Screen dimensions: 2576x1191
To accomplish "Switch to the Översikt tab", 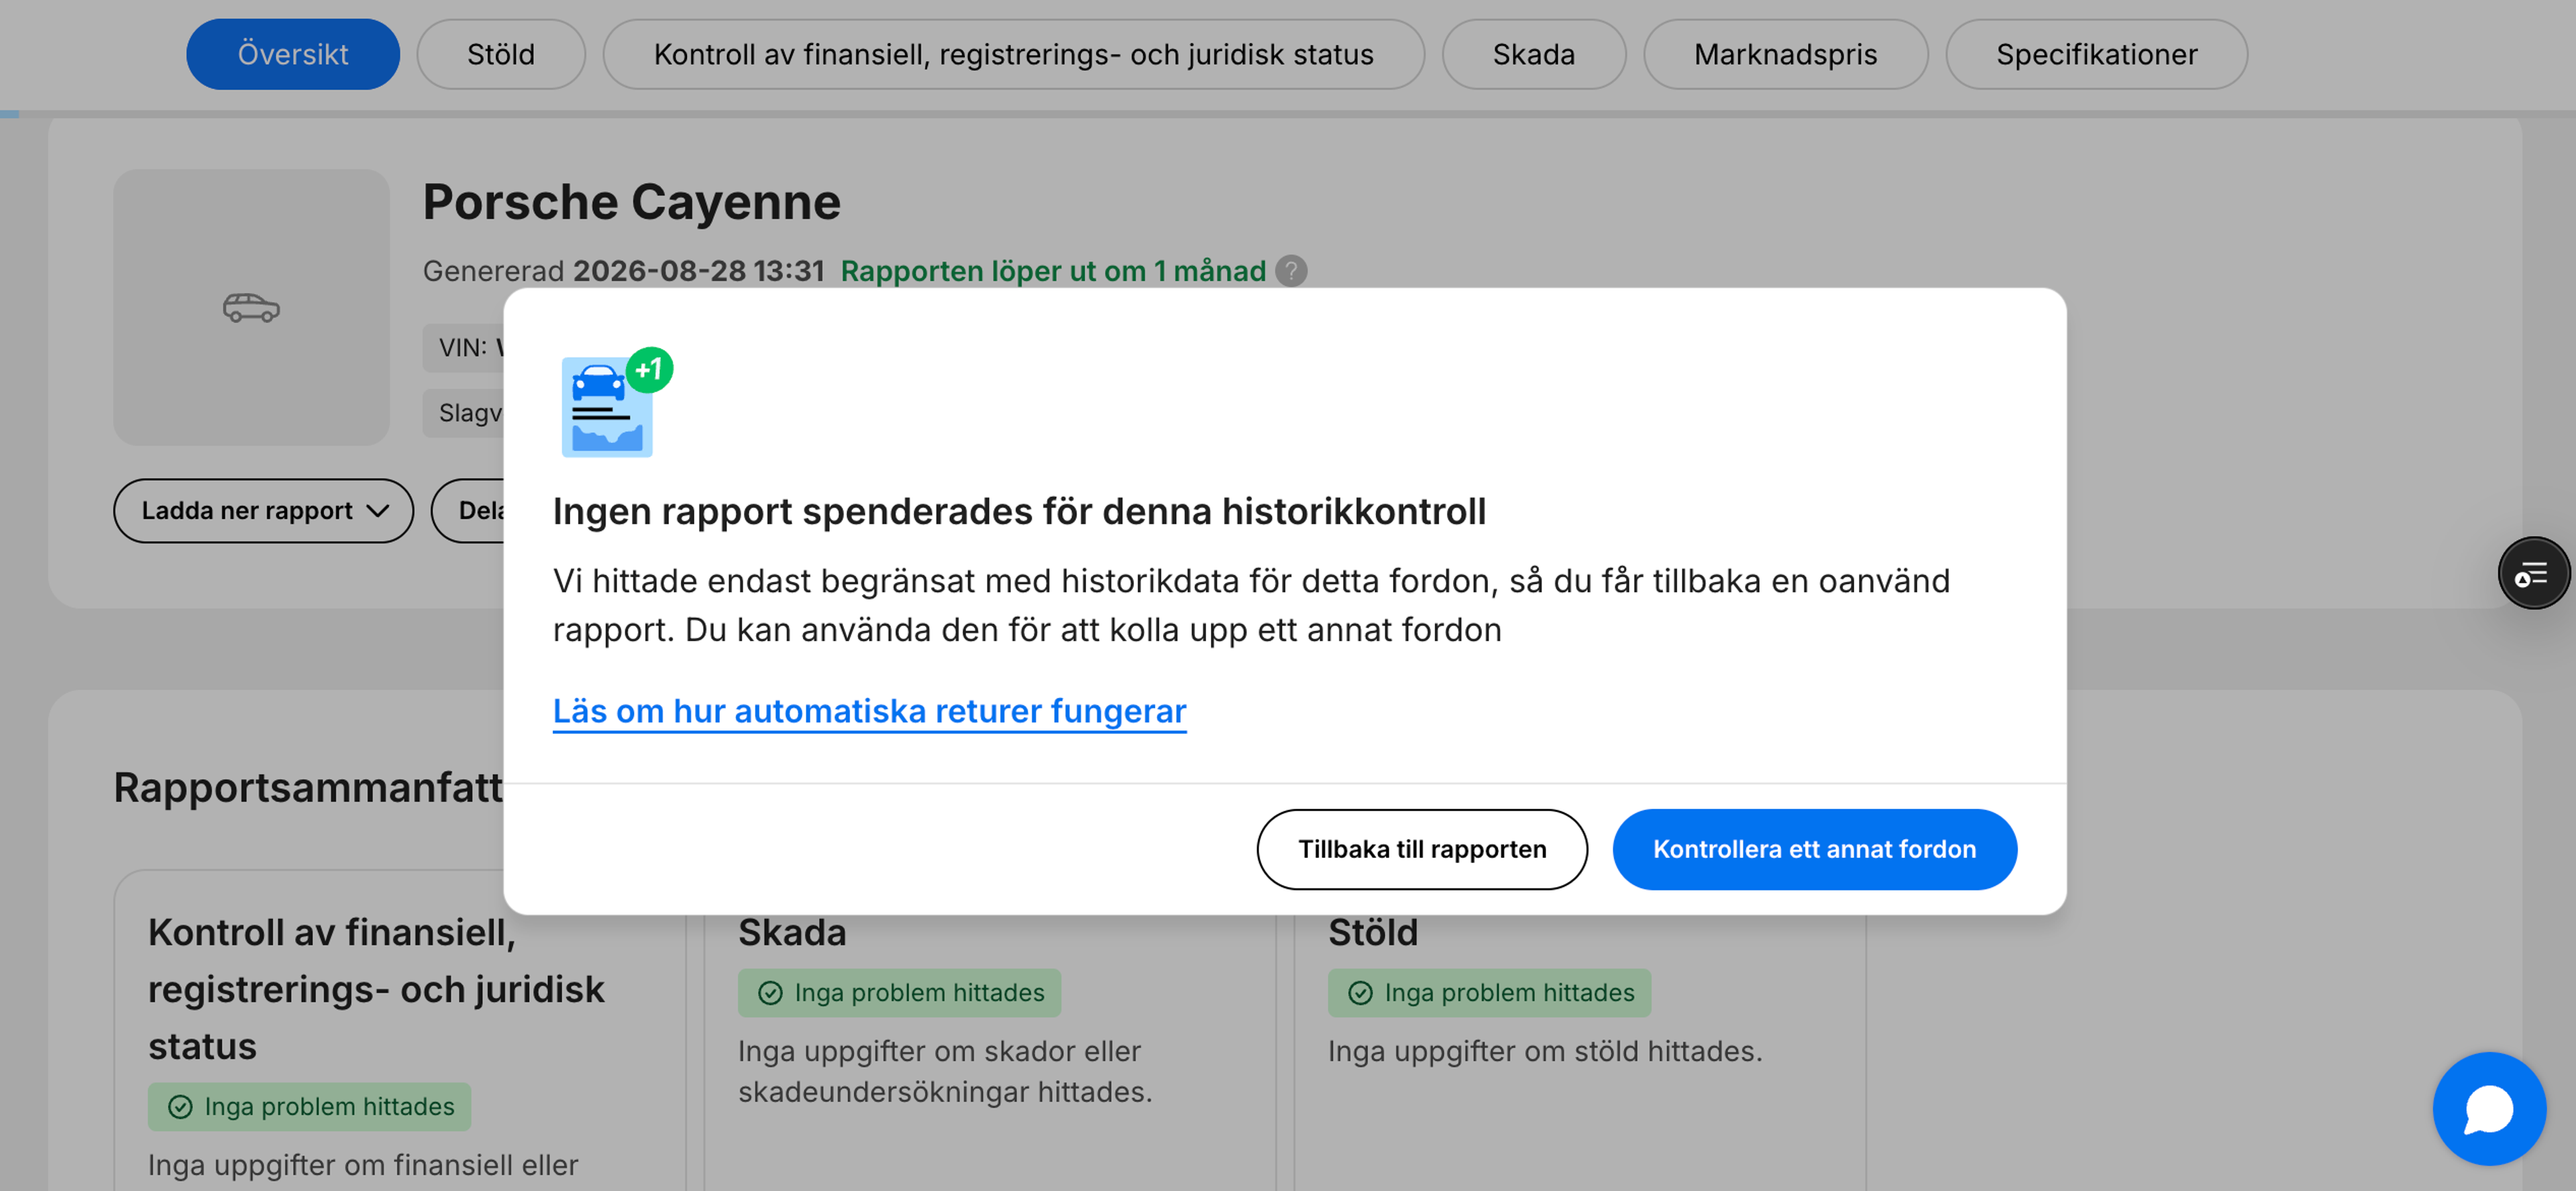I will coord(293,54).
